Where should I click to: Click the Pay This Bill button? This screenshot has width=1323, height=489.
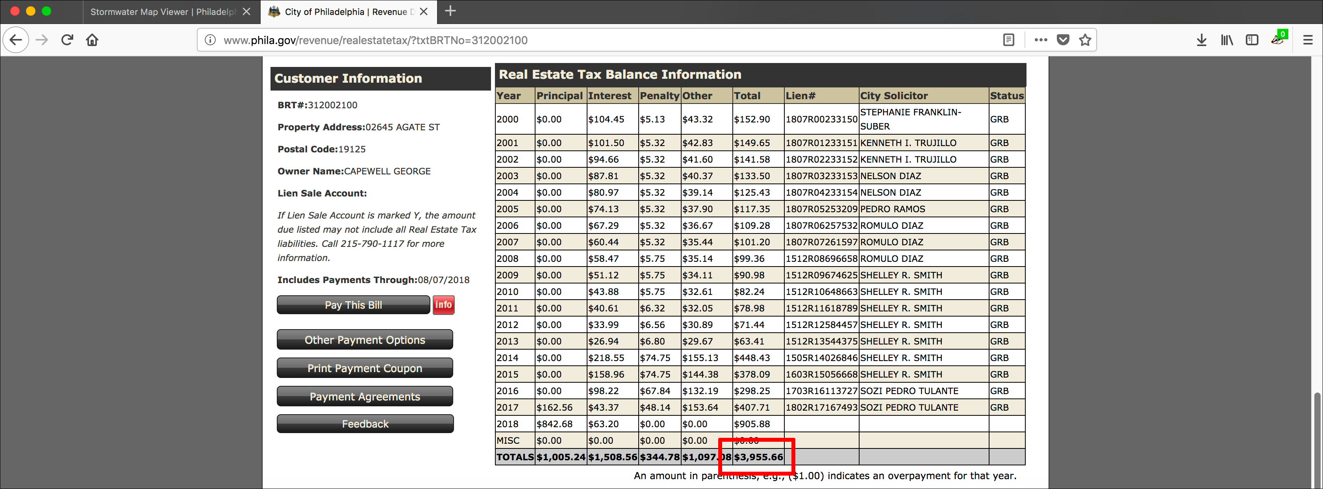click(354, 305)
